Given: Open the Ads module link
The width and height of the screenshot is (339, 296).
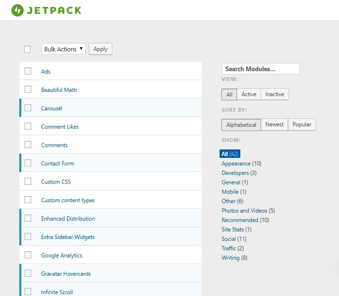Looking at the screenshot, I should coord(46,72).
